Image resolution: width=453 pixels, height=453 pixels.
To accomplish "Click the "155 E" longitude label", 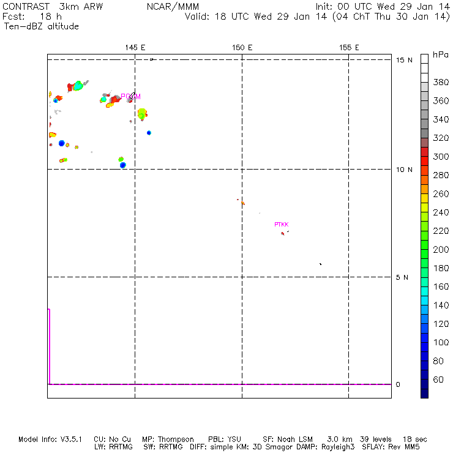I will (x=349, y=48).
